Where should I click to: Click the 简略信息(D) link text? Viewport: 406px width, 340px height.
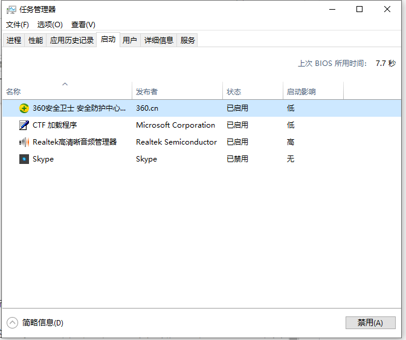click(43, 323)
